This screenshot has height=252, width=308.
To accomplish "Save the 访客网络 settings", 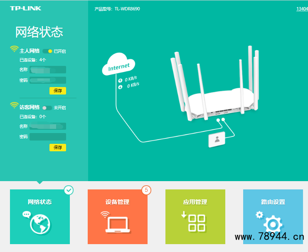I will [x=58, y=148].
